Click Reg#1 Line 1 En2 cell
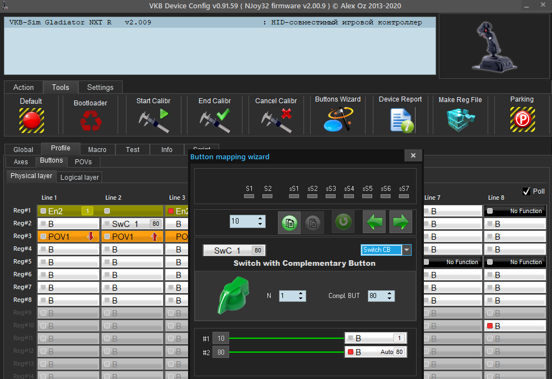Screen dimensions: 552x379 click(69, 211)
